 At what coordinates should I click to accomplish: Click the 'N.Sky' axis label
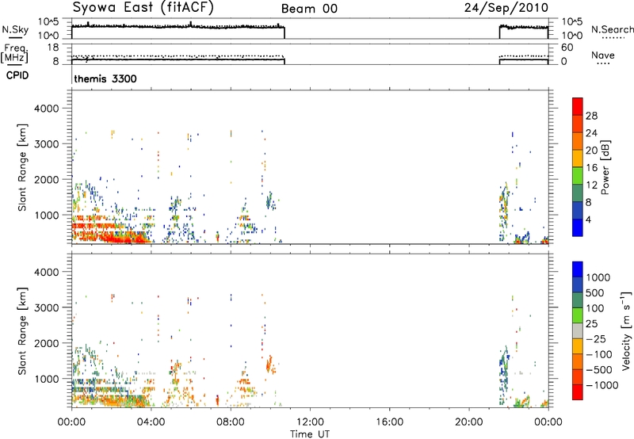(15, 29)
